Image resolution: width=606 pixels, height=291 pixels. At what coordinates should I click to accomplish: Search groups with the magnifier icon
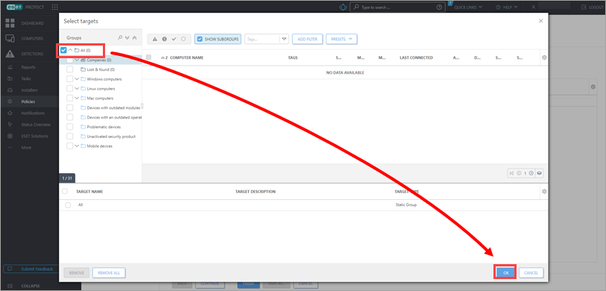[120, 38]
